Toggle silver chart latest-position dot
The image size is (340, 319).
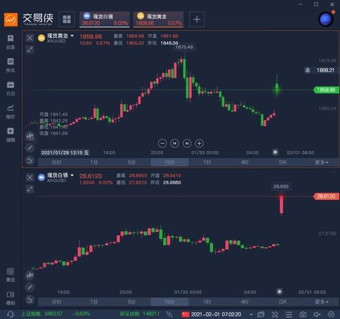tap(279, 292)
